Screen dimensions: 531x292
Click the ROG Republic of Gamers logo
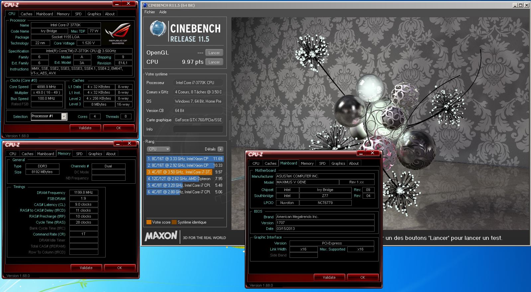pyautogui.click(x=118, y=34)
